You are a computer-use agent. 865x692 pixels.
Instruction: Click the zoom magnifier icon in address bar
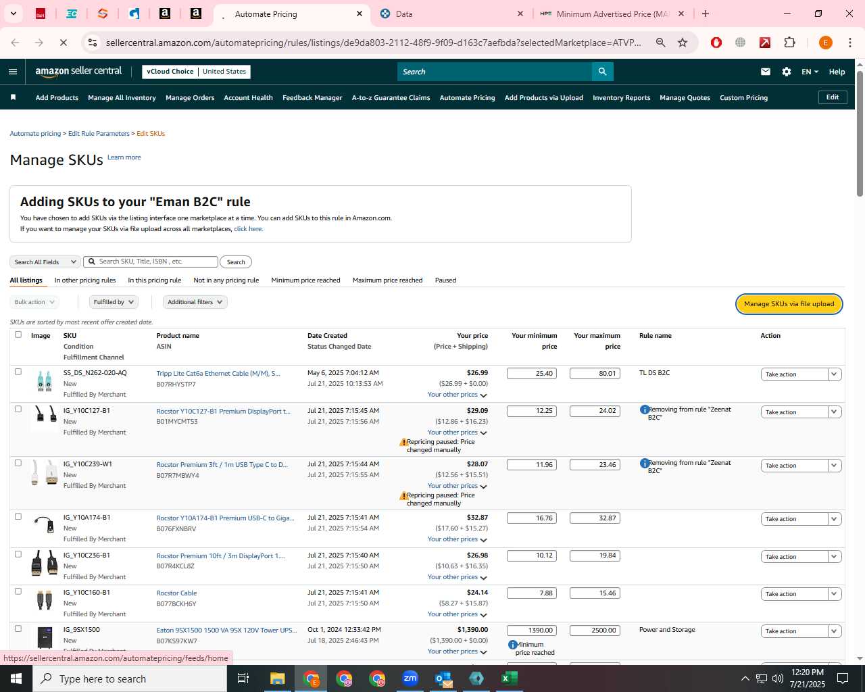(660, 43)
